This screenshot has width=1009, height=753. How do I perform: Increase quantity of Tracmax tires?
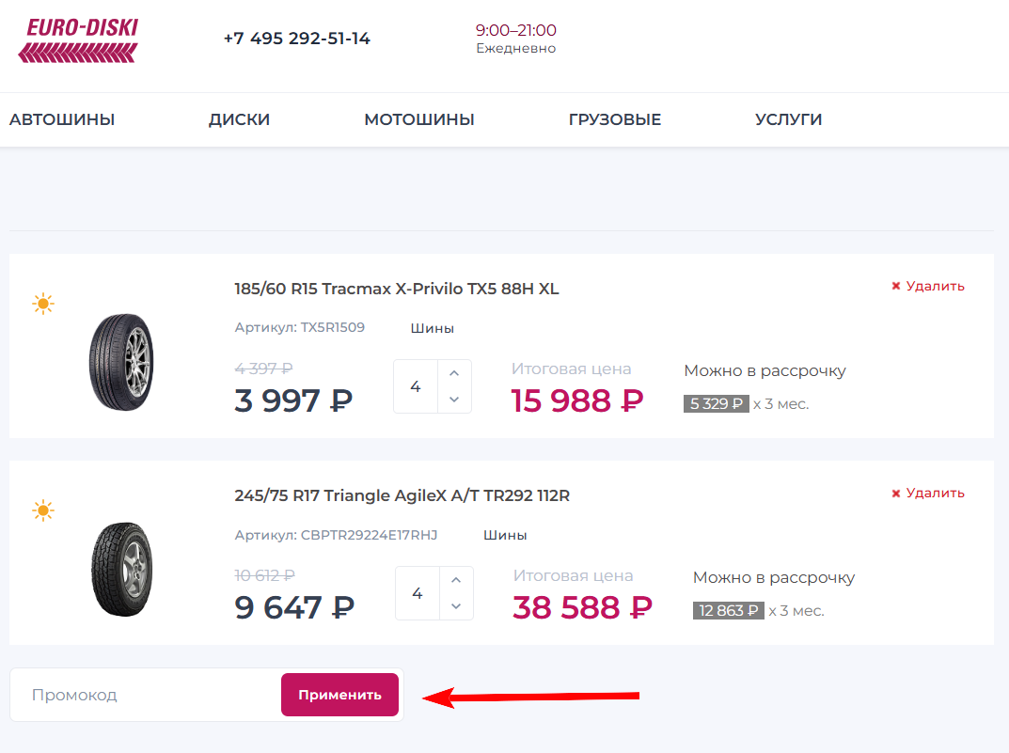point(455,372)
